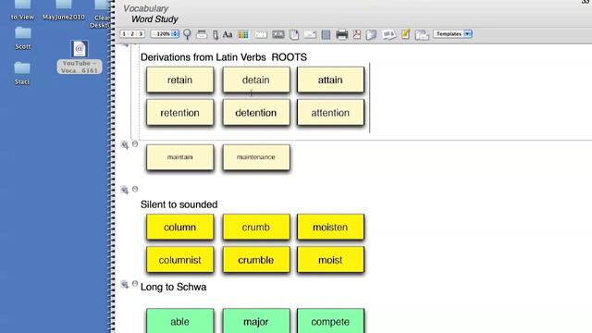Select the yellow moisten card

pyautogui.click(x=331, y=227)
